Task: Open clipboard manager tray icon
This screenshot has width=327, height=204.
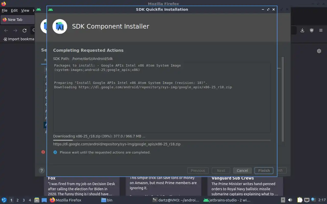Action: click(x=300, y=200)
